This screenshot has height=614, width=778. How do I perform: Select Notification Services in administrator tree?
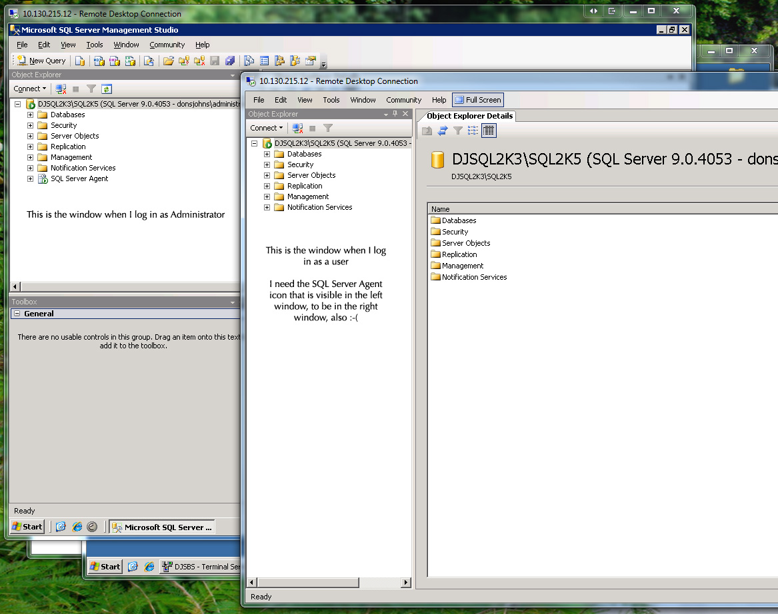83,168
